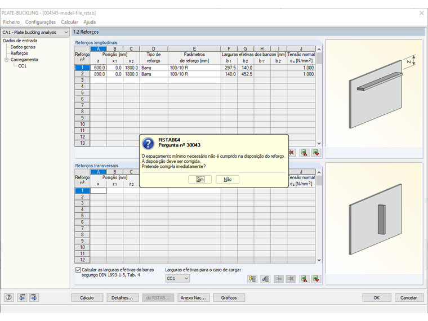Image resolution: width=428 pixels, height=321 pixels.
Task: Import longitudinal table from Excel icon
Action: pos(316,153)
